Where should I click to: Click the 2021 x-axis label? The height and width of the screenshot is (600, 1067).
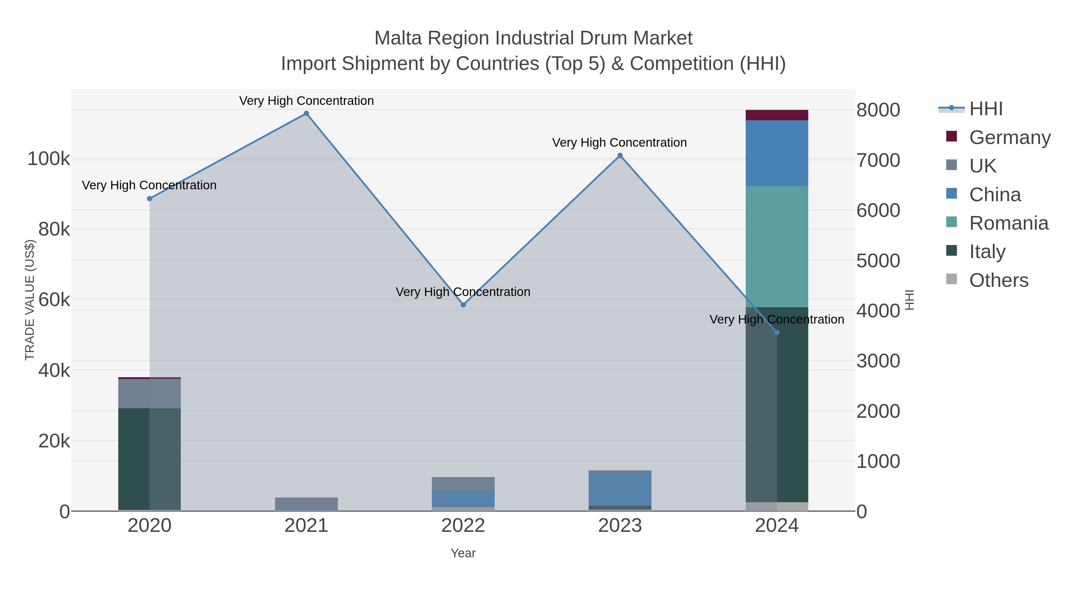[306, 526]
